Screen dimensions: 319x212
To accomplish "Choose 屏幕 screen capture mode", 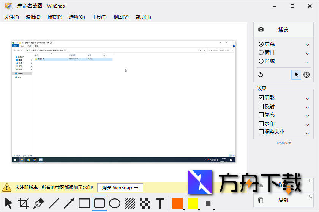I will (x=267, y=44).
